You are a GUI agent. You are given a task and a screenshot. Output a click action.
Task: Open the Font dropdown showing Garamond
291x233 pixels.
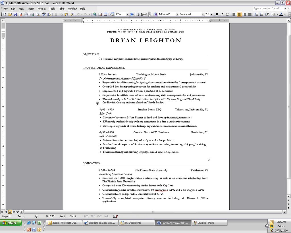[203, 14]
